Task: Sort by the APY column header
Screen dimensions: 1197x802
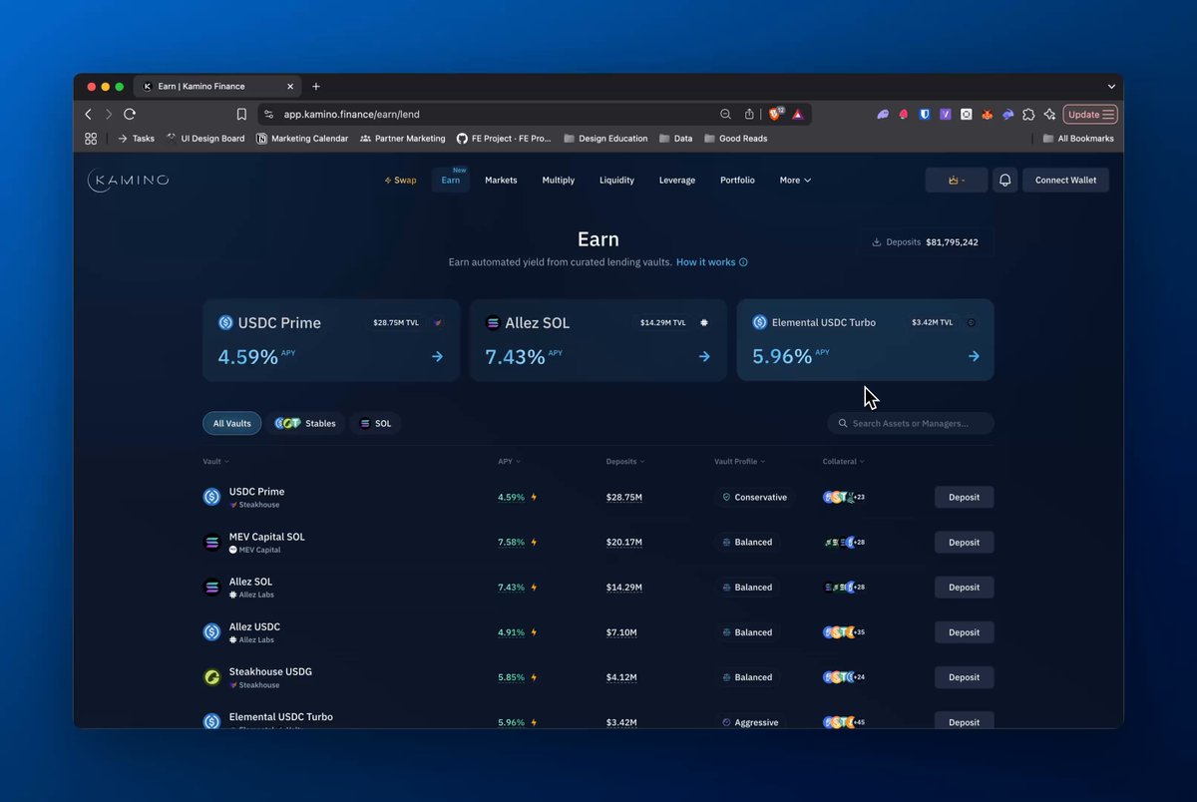Action: [x=509, y=462]
